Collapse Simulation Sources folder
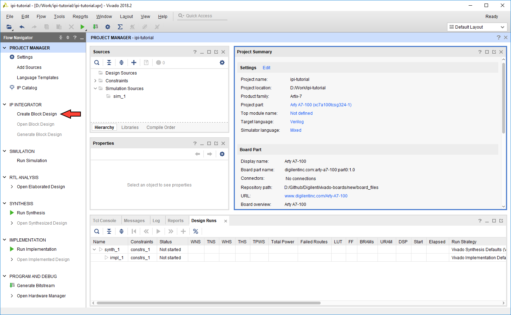This screenshot has width=511, height=315. point(95,89)
